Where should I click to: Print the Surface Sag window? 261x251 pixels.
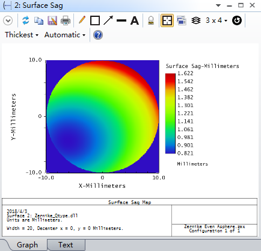coord(66,20)
